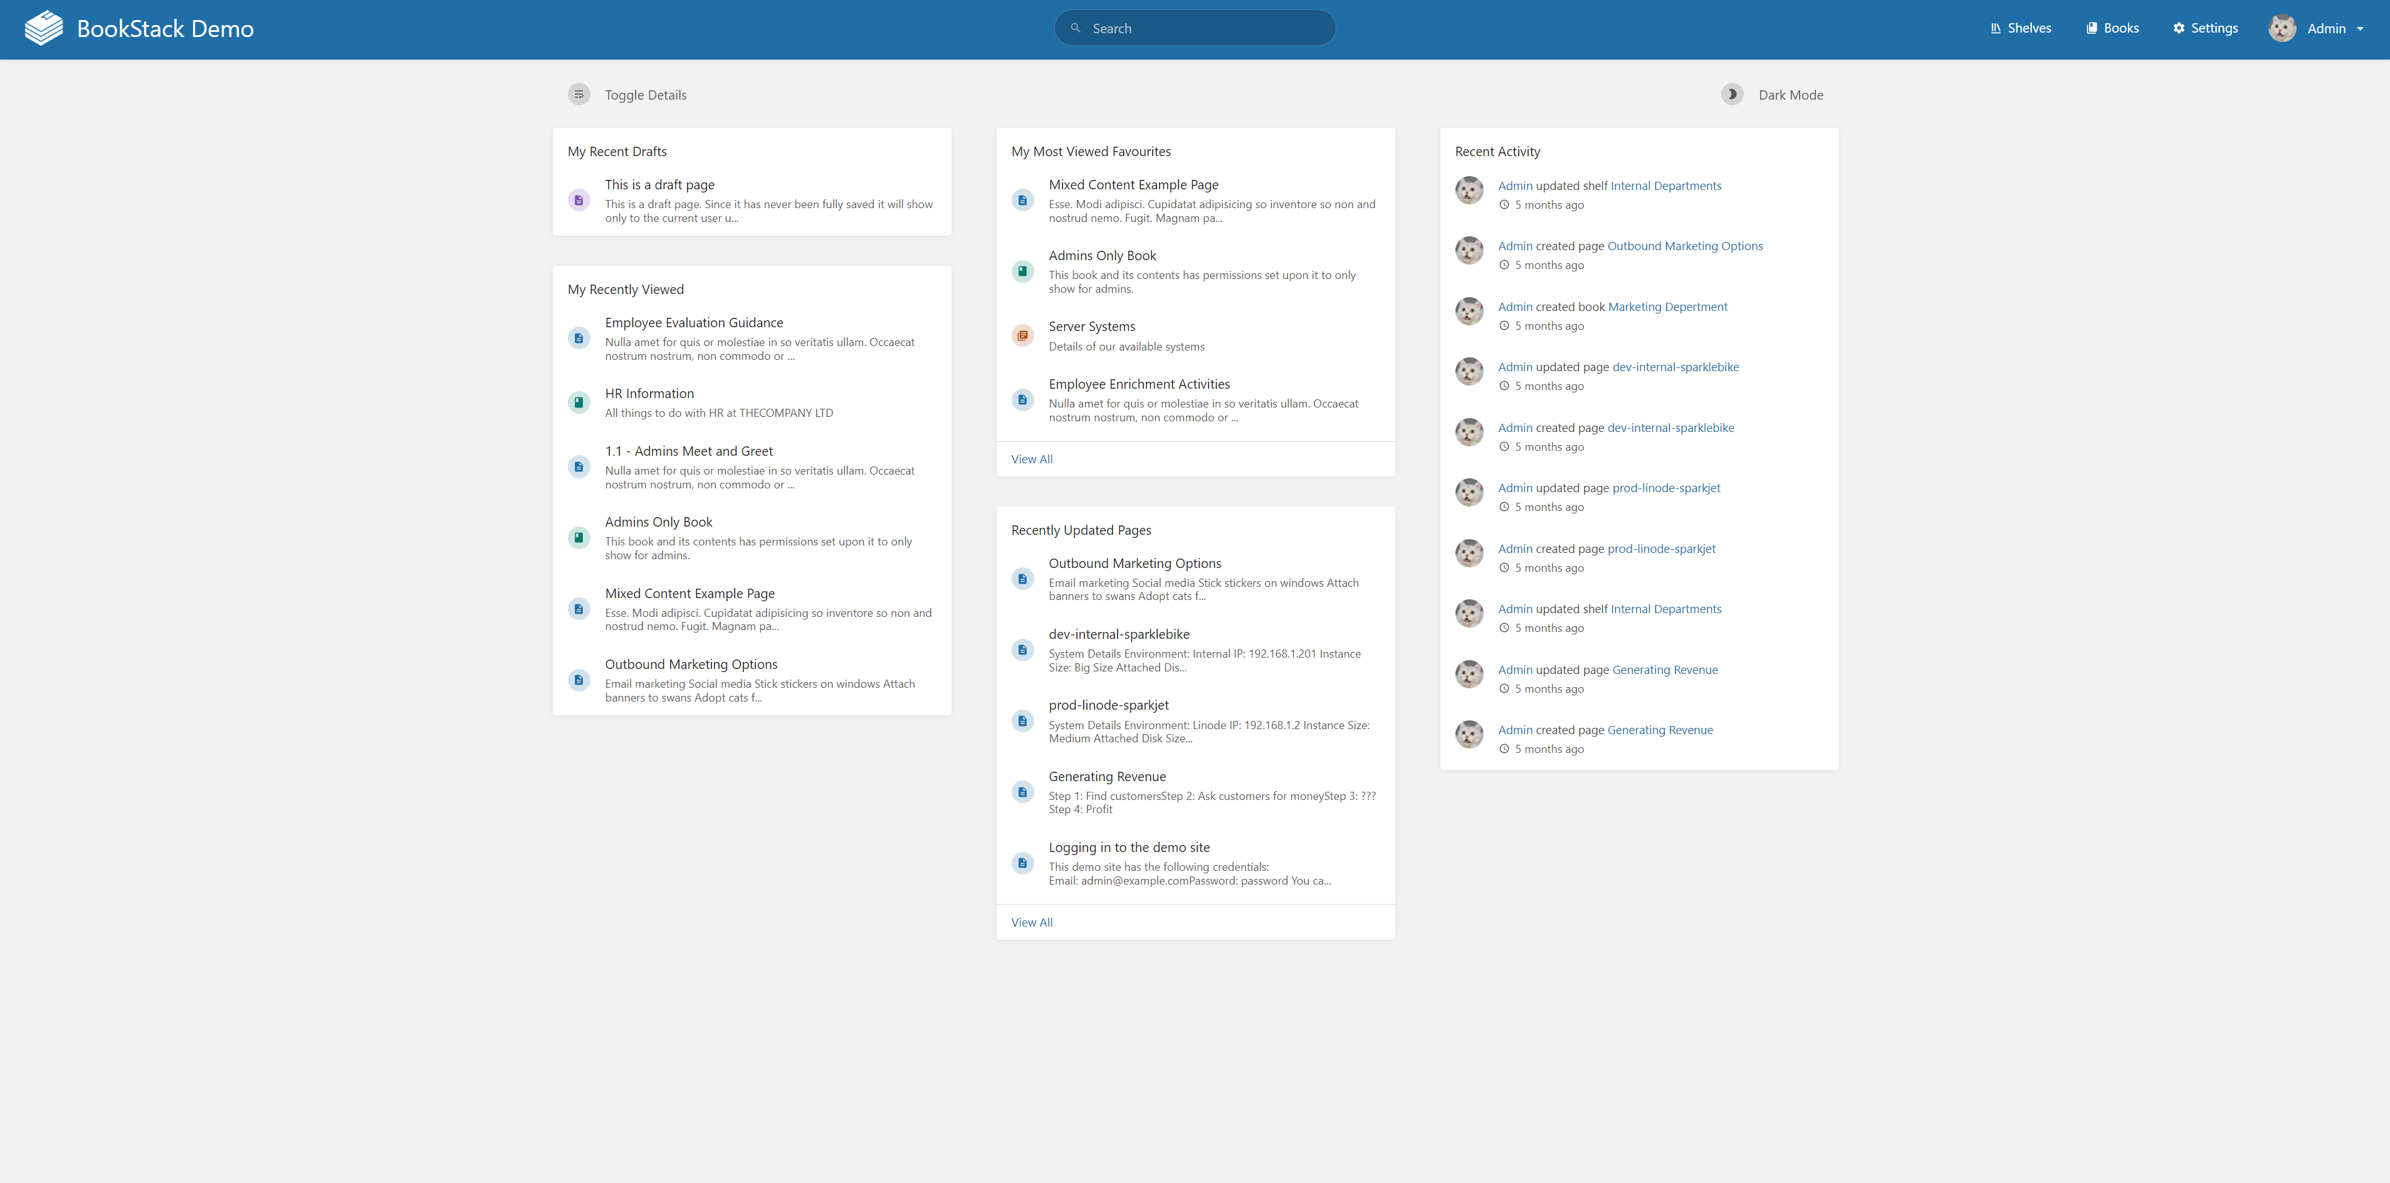
Task: Click the Toggle Details icon
Action: (579, 95)
